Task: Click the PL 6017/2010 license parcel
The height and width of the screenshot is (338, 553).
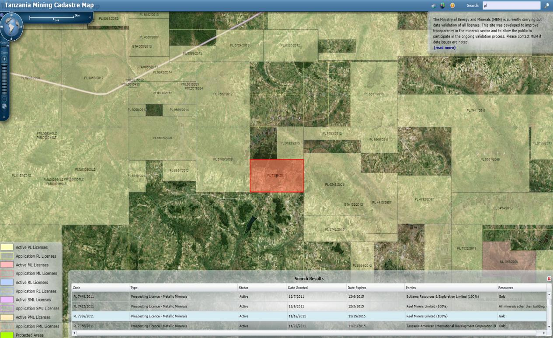Action: click(x=374, y=94)
